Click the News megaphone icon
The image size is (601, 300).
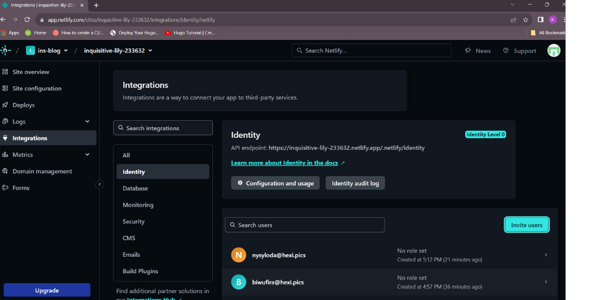[x=468, y=50]
